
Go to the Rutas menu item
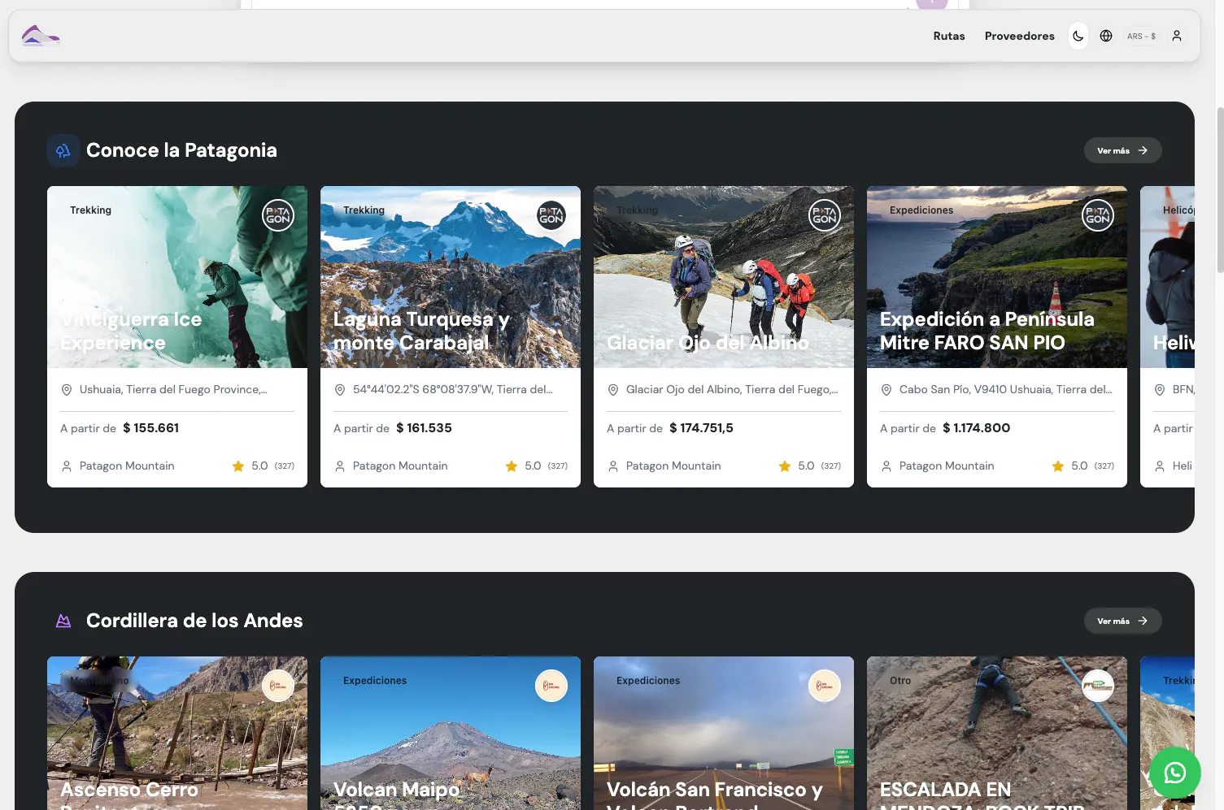pyautogui.click(x=949, y=36)
